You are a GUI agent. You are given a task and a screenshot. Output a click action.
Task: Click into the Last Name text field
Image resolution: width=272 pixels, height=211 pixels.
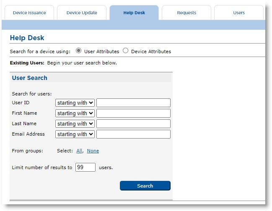[133, 124]
